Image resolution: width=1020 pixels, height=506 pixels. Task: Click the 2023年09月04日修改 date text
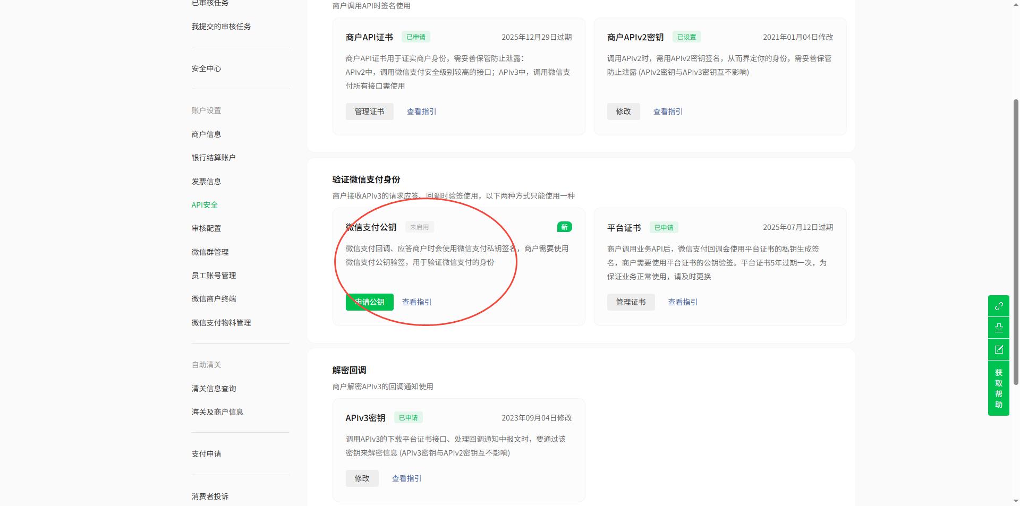coord(537,418)
